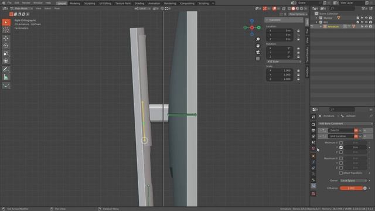This screenshot has width=375, height=211.
Task: Open the Pose Options dropdown
Action: click(298, 14)
